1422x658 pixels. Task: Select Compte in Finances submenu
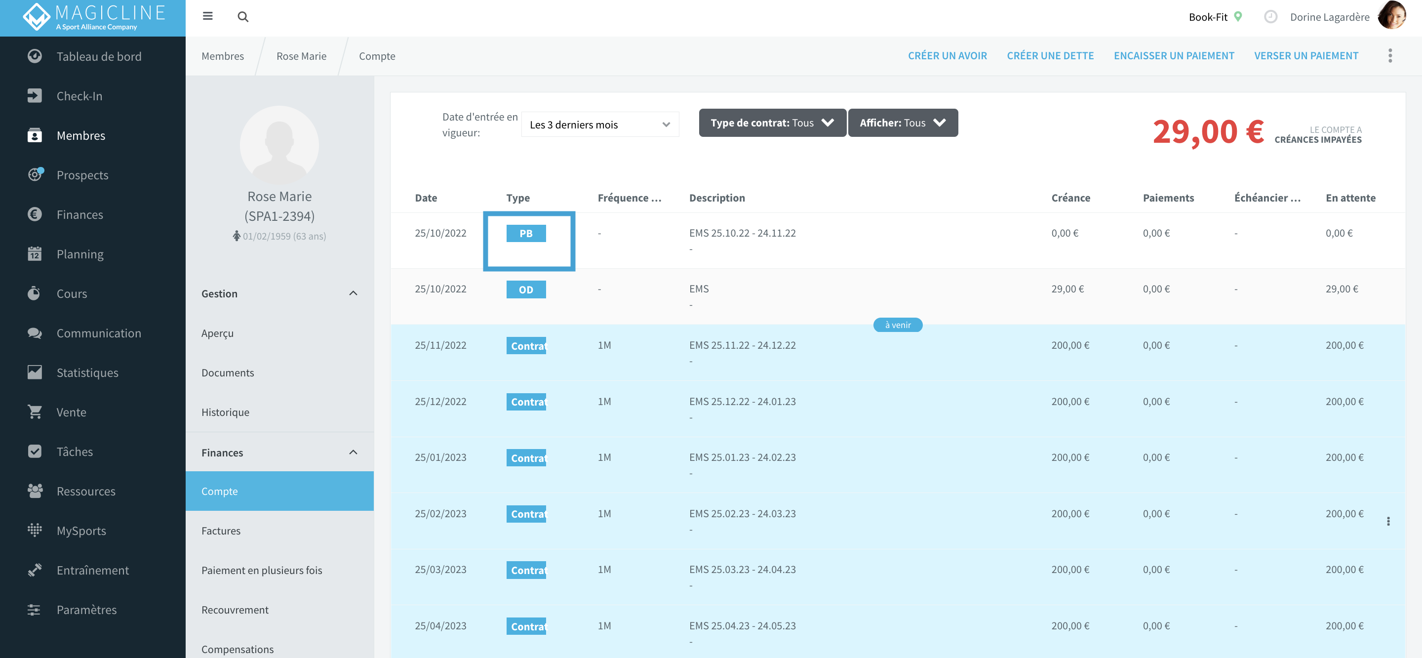(279, 491)
